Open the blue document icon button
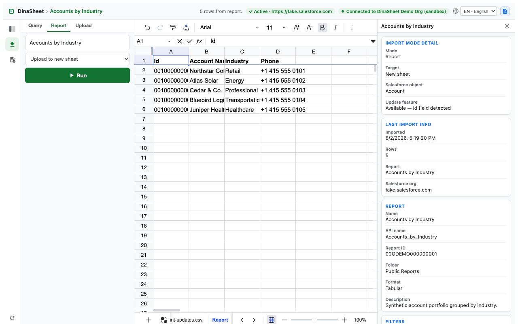 pyautogui.click(x=505, y=11)
